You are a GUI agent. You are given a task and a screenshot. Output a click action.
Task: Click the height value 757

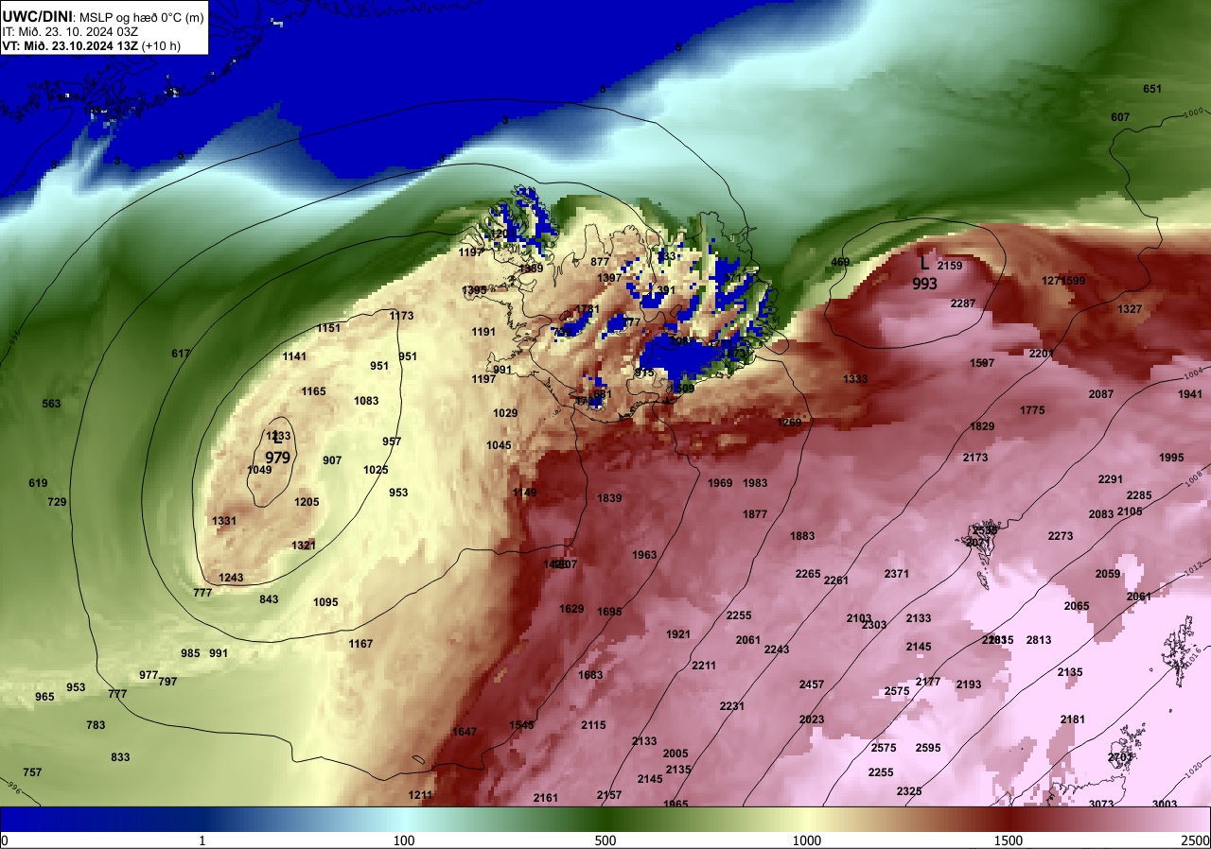32,772
